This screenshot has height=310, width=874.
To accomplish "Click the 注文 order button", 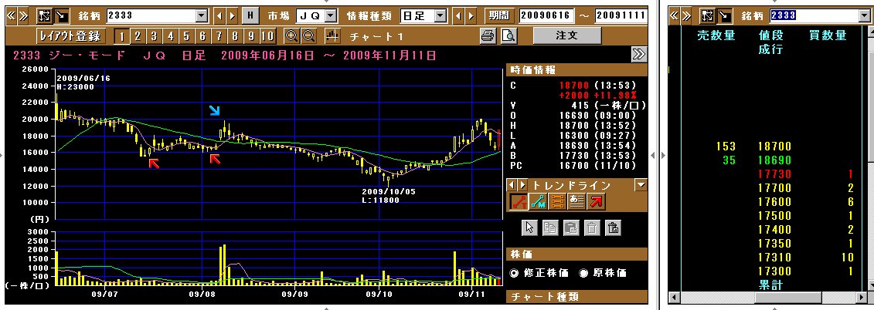I will point(566,35).
